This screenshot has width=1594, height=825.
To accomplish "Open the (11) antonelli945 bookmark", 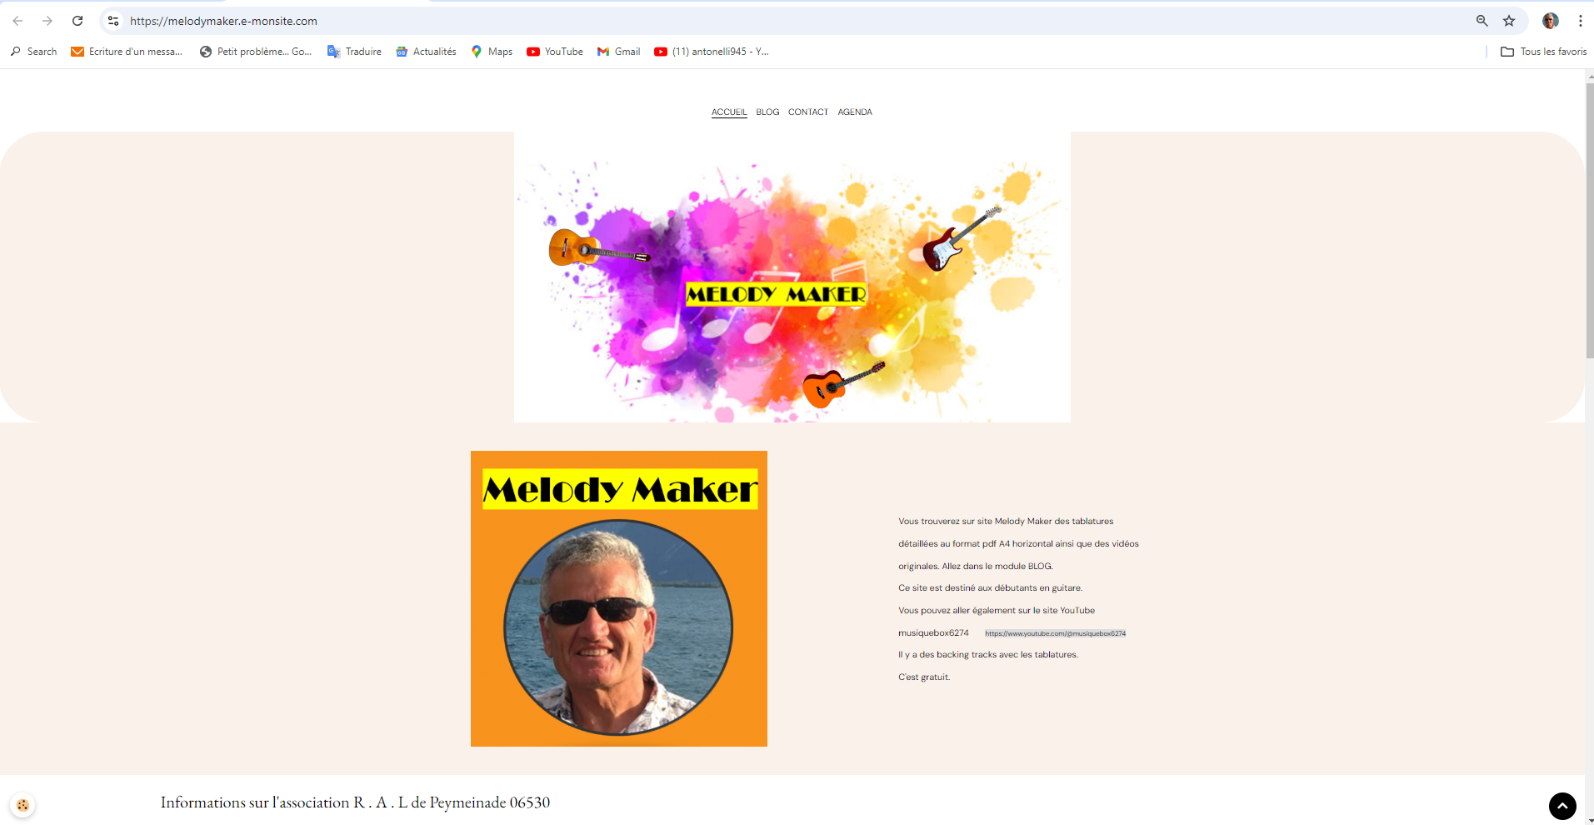I will tap(712, 52).
